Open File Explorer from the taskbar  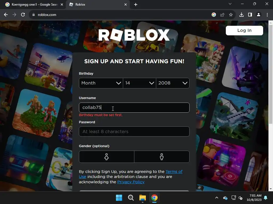pyautogui.click(x=143, y=198)
